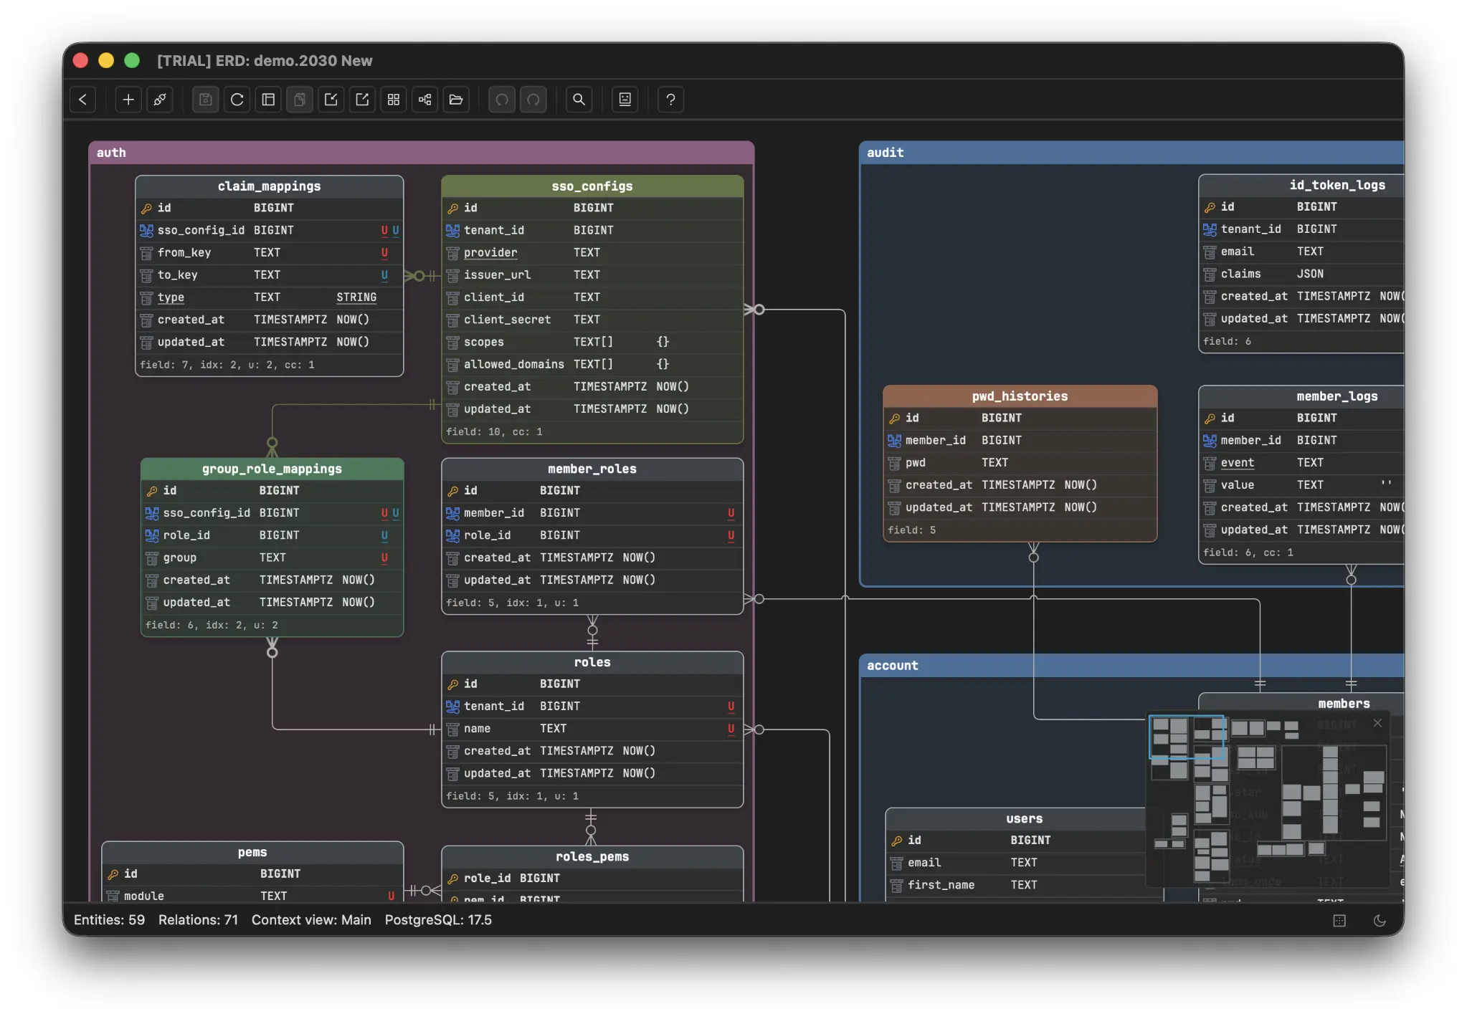
Task: Click the copy/clipboard toolbar icon
Action: 300,100
